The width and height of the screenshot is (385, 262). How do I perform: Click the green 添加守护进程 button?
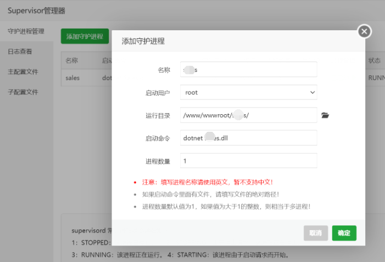click(x=85, y=36)
